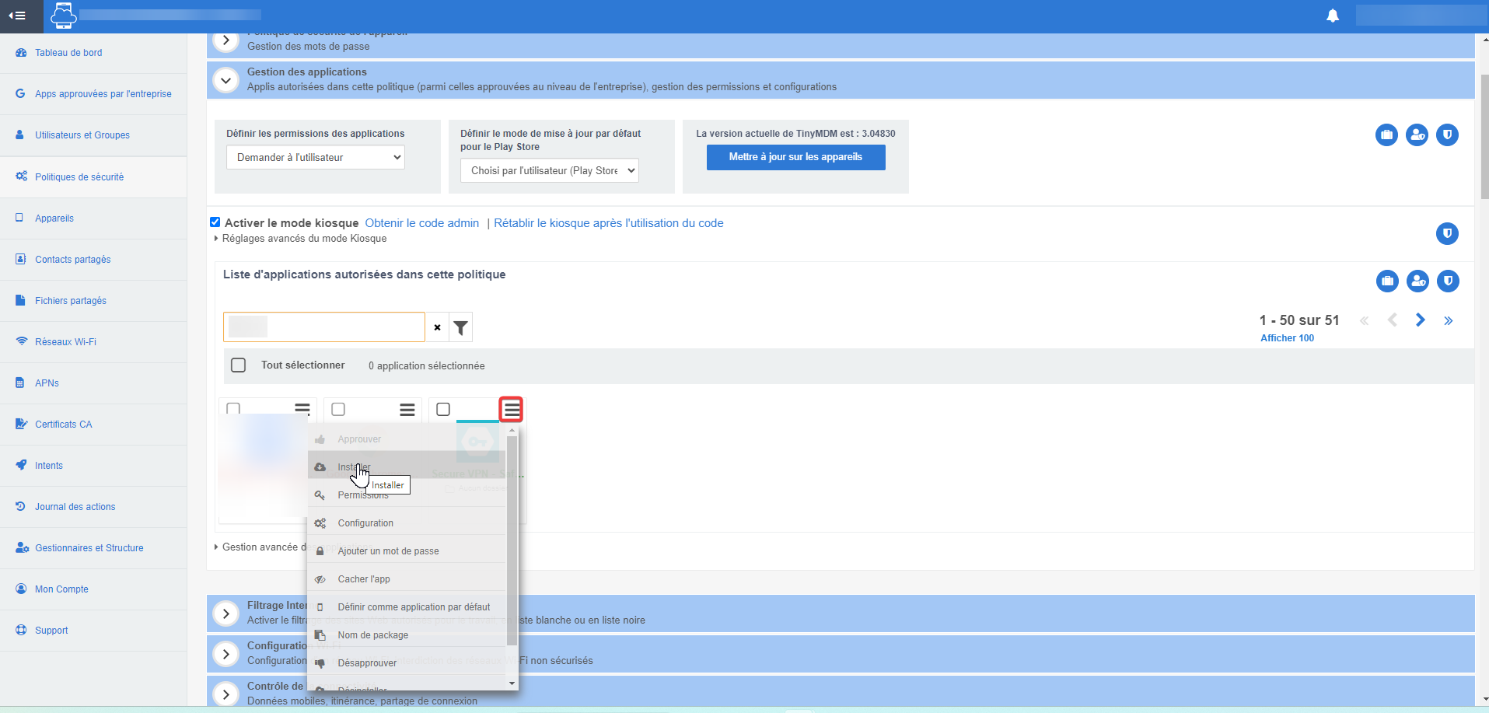Select the second app card checkbox
The height and width of the screenshot is (713, 1489).
coord(338,409)
